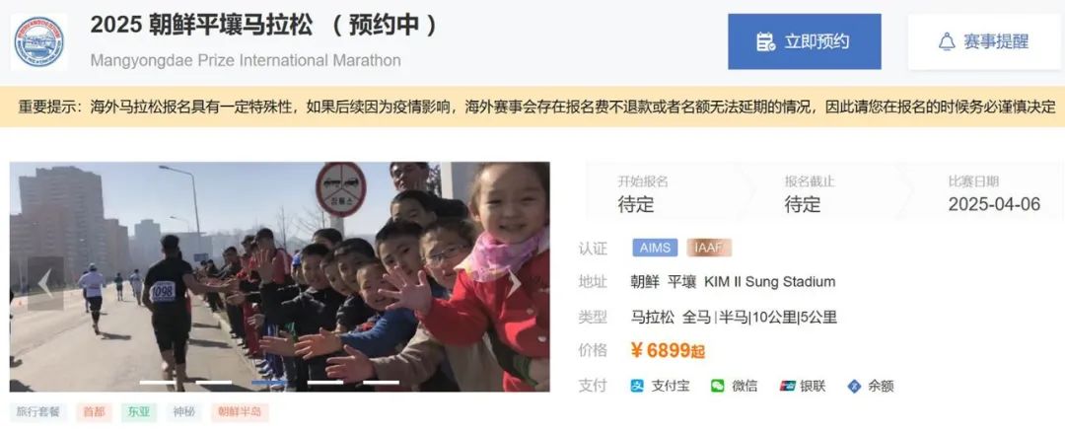Click the 赛事提醒 reminder button
Screen dimensions: 1065x434
[984, 41]
